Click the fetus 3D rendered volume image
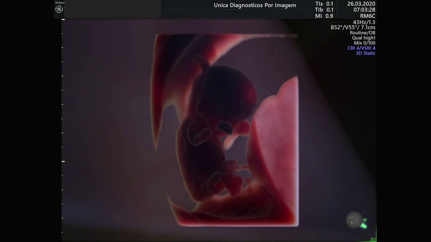431x242 pixels. 224,130
